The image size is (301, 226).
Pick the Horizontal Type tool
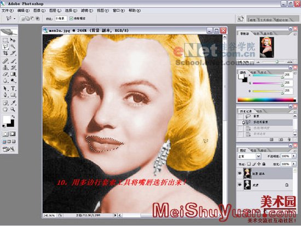pyautogui.click(x=13, y=89)
